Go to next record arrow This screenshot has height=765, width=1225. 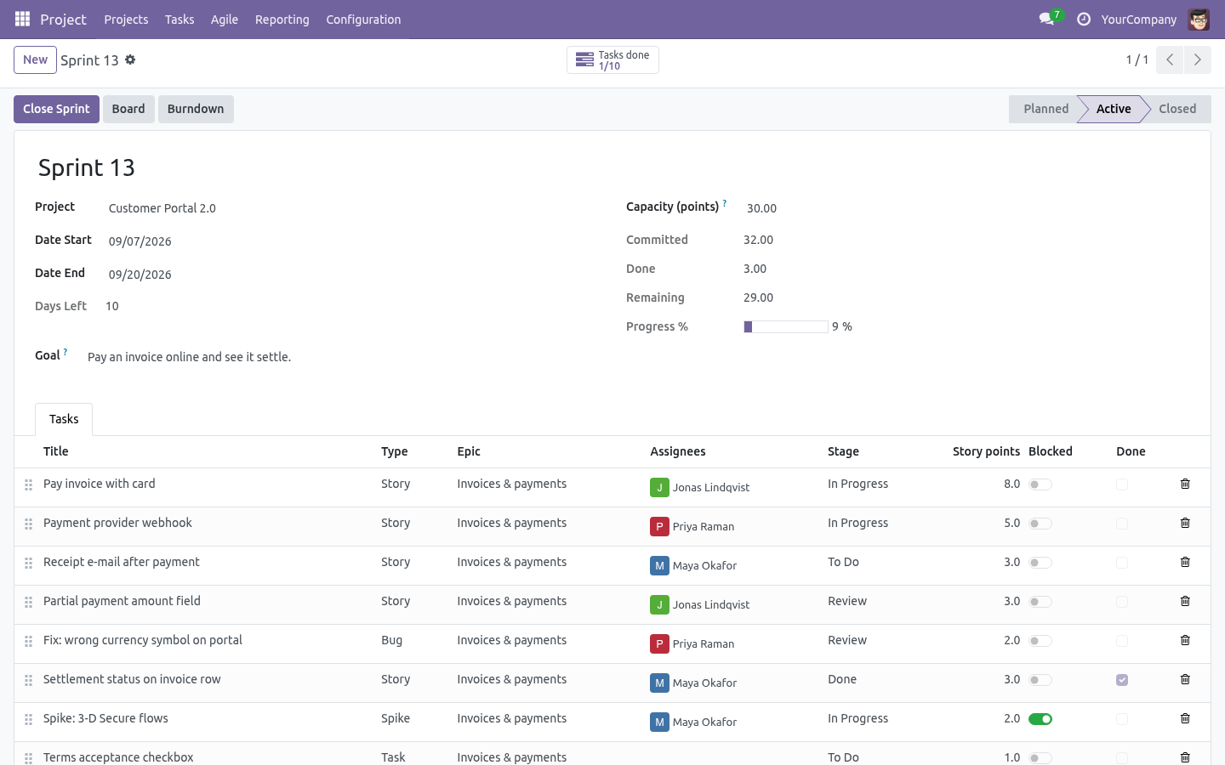pos(1197,59)
